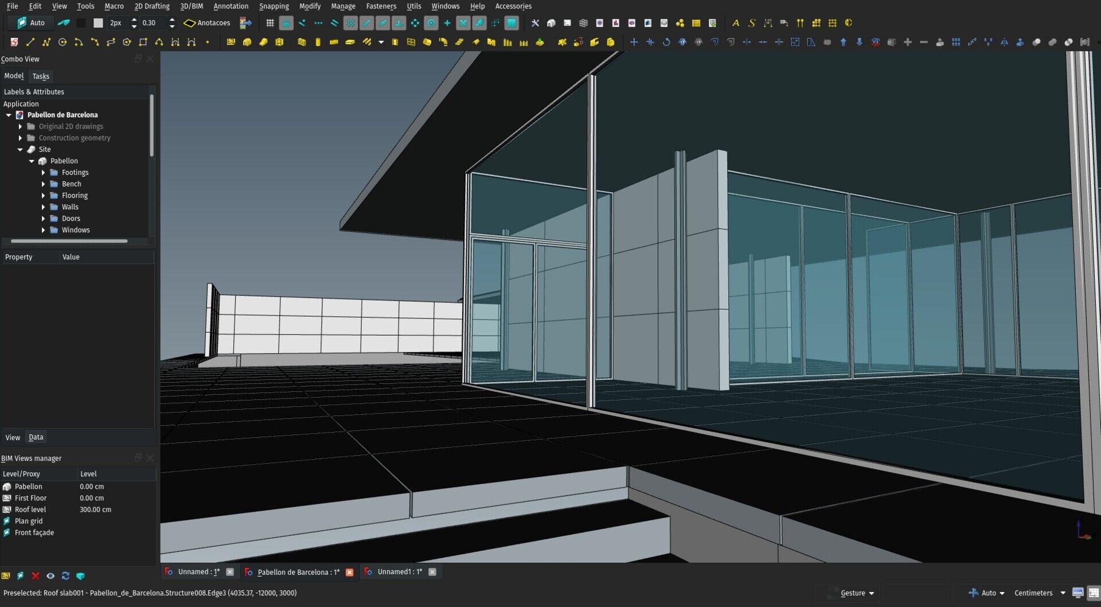The height and width of the screenshot is (607, 1101).
Task: Select the Bench folder in tree
Action: pyautogui.click(x=71, y=184)
